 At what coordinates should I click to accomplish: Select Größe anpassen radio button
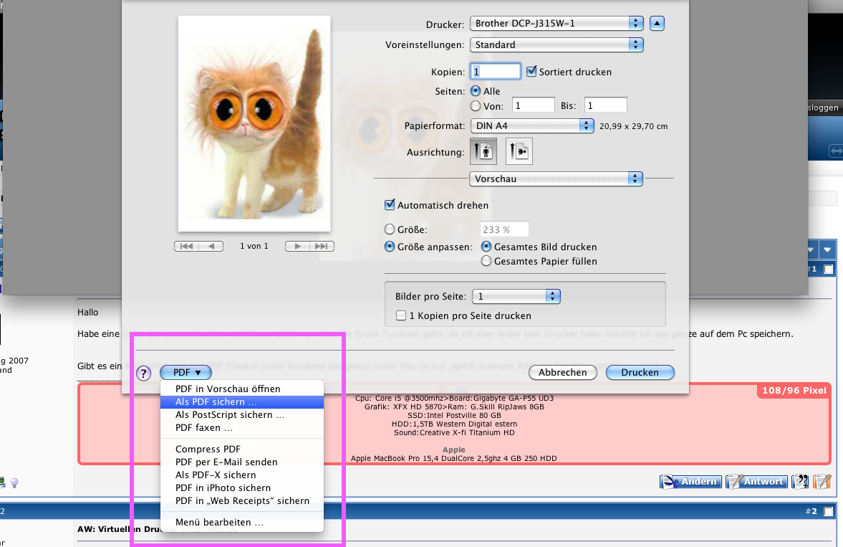tap(390, 247)
